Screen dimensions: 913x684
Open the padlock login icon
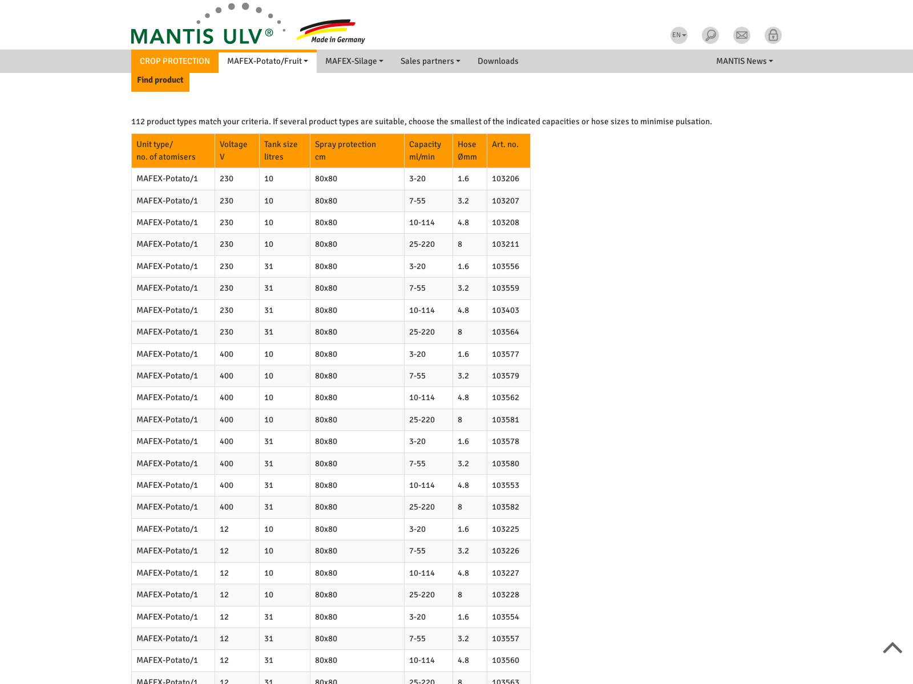click(773, 35)
